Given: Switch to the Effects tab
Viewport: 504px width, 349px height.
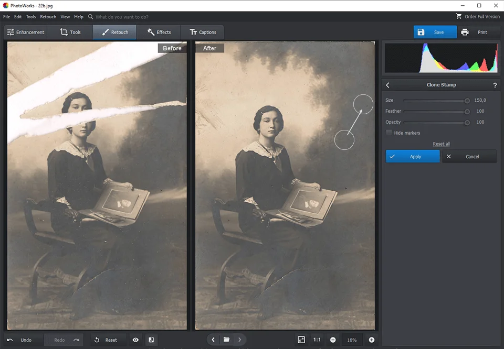Looking at the screenshot, I should click(x=160, y=32).
